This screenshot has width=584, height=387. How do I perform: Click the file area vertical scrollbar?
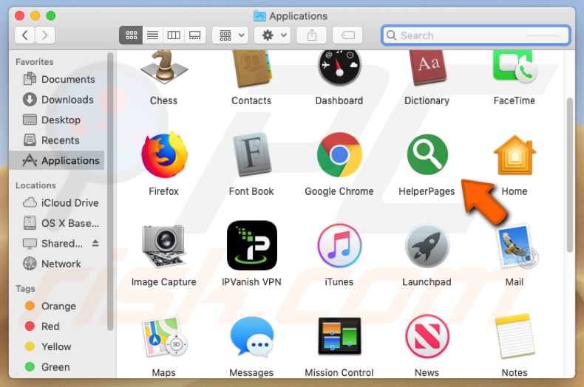point(569,175)
